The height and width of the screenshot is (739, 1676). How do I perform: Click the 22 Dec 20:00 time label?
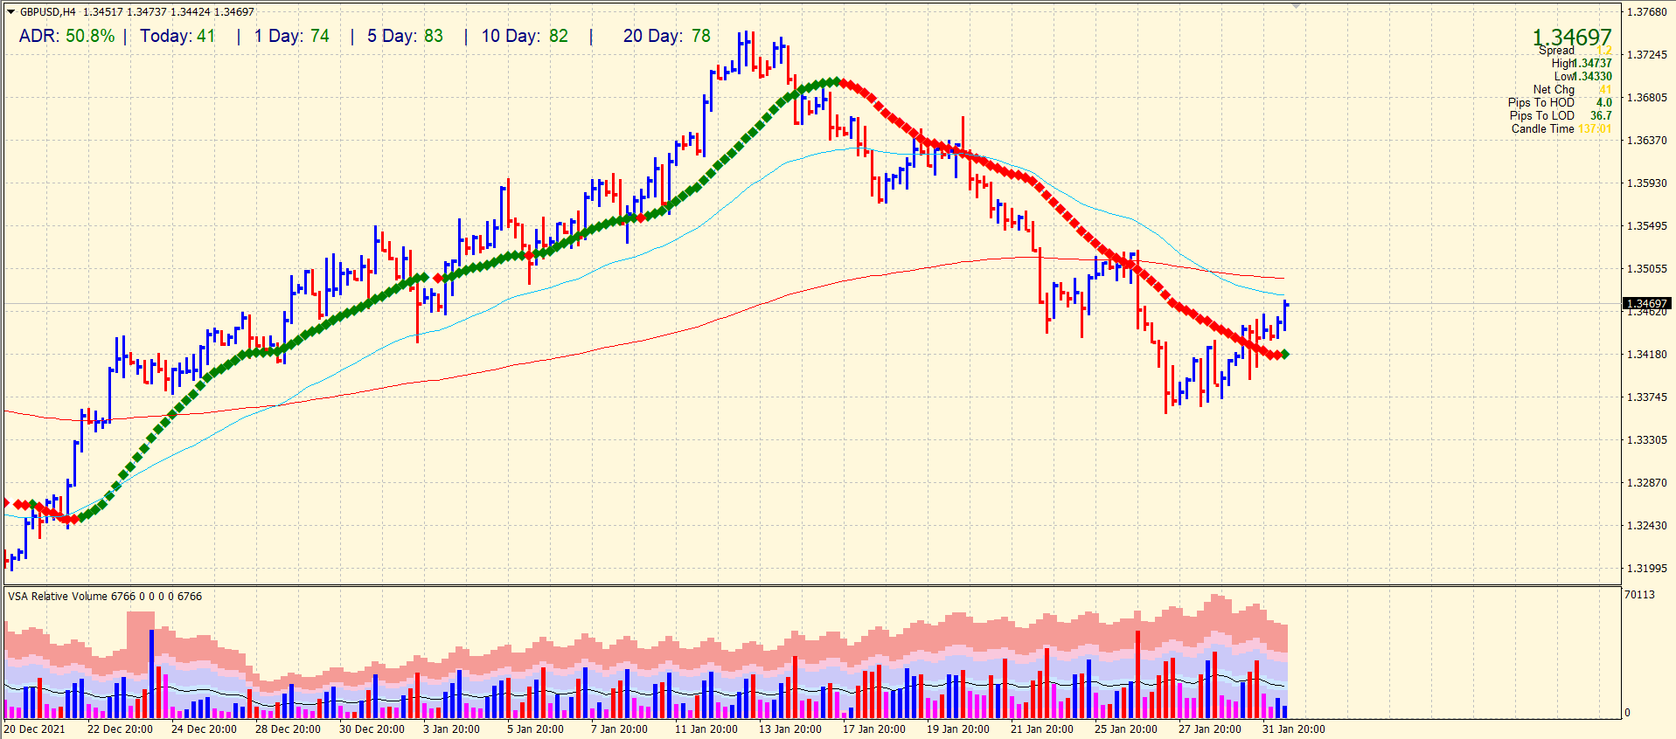pyautogui.click(x=120, y=729)
